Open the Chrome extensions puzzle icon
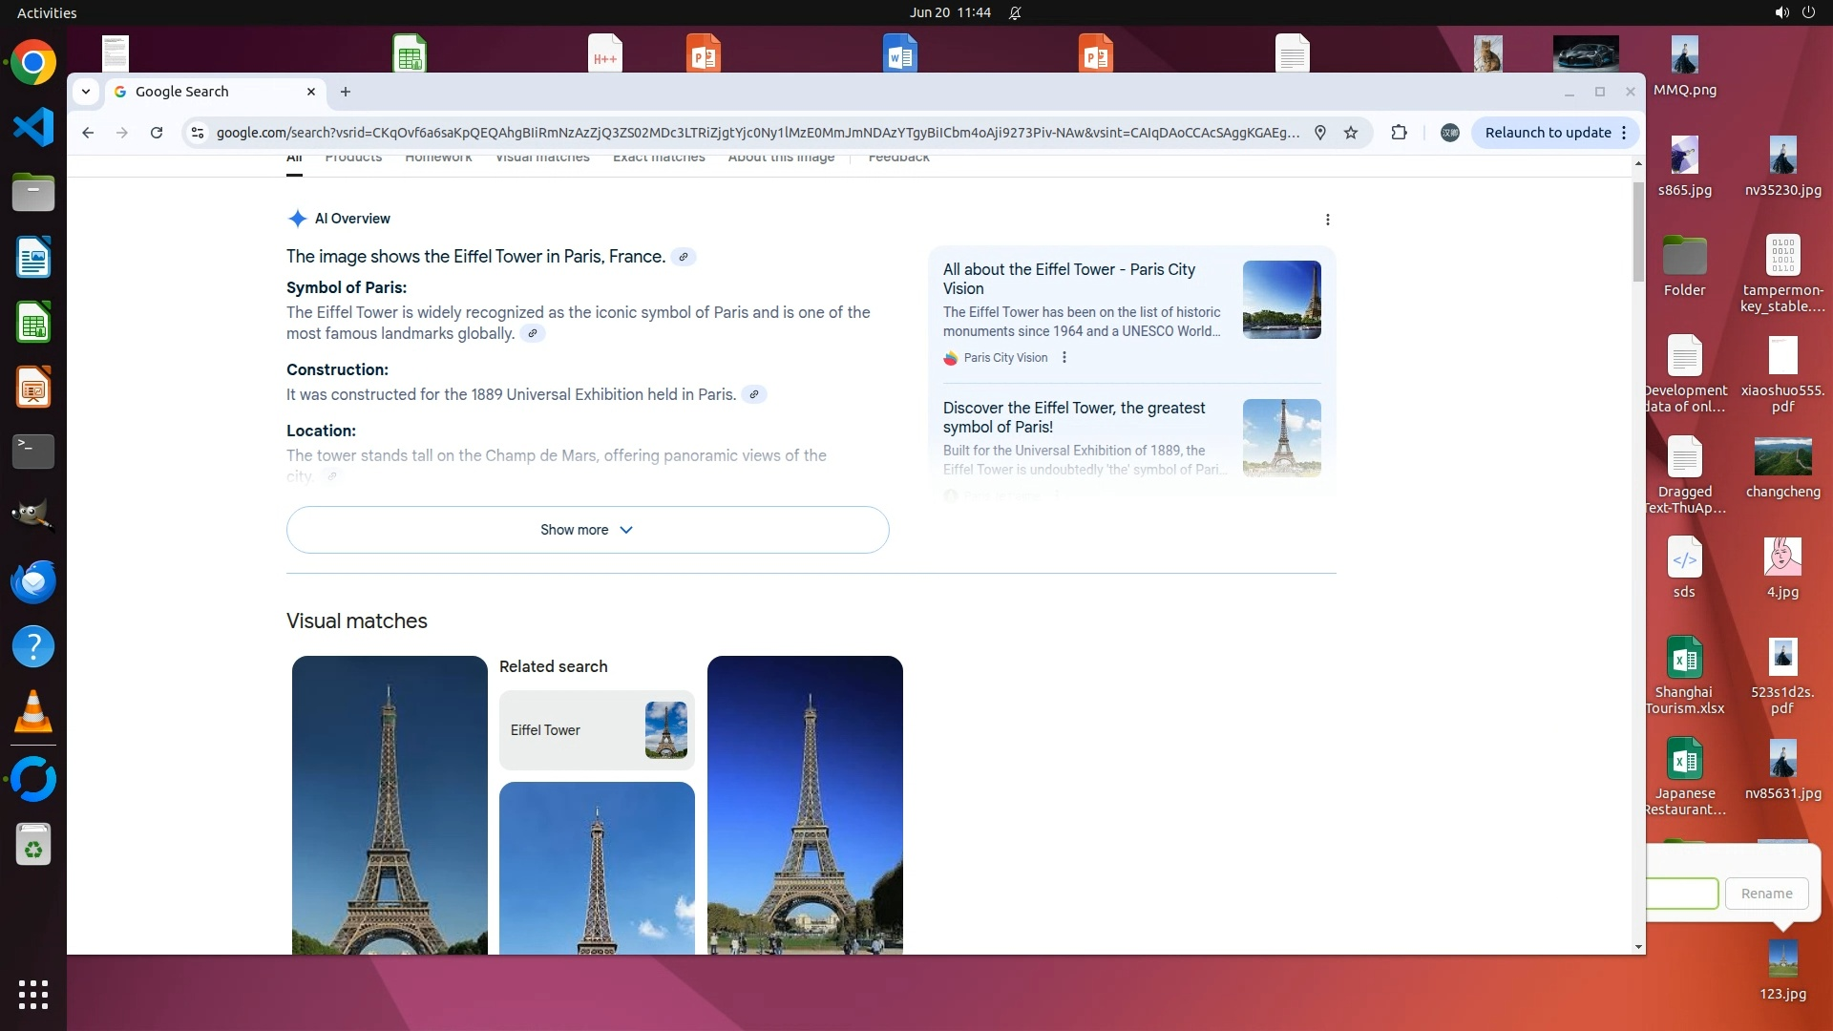Image resolution: width=1833 pixels, height=1031 pixels. (x=1399, y=133)
